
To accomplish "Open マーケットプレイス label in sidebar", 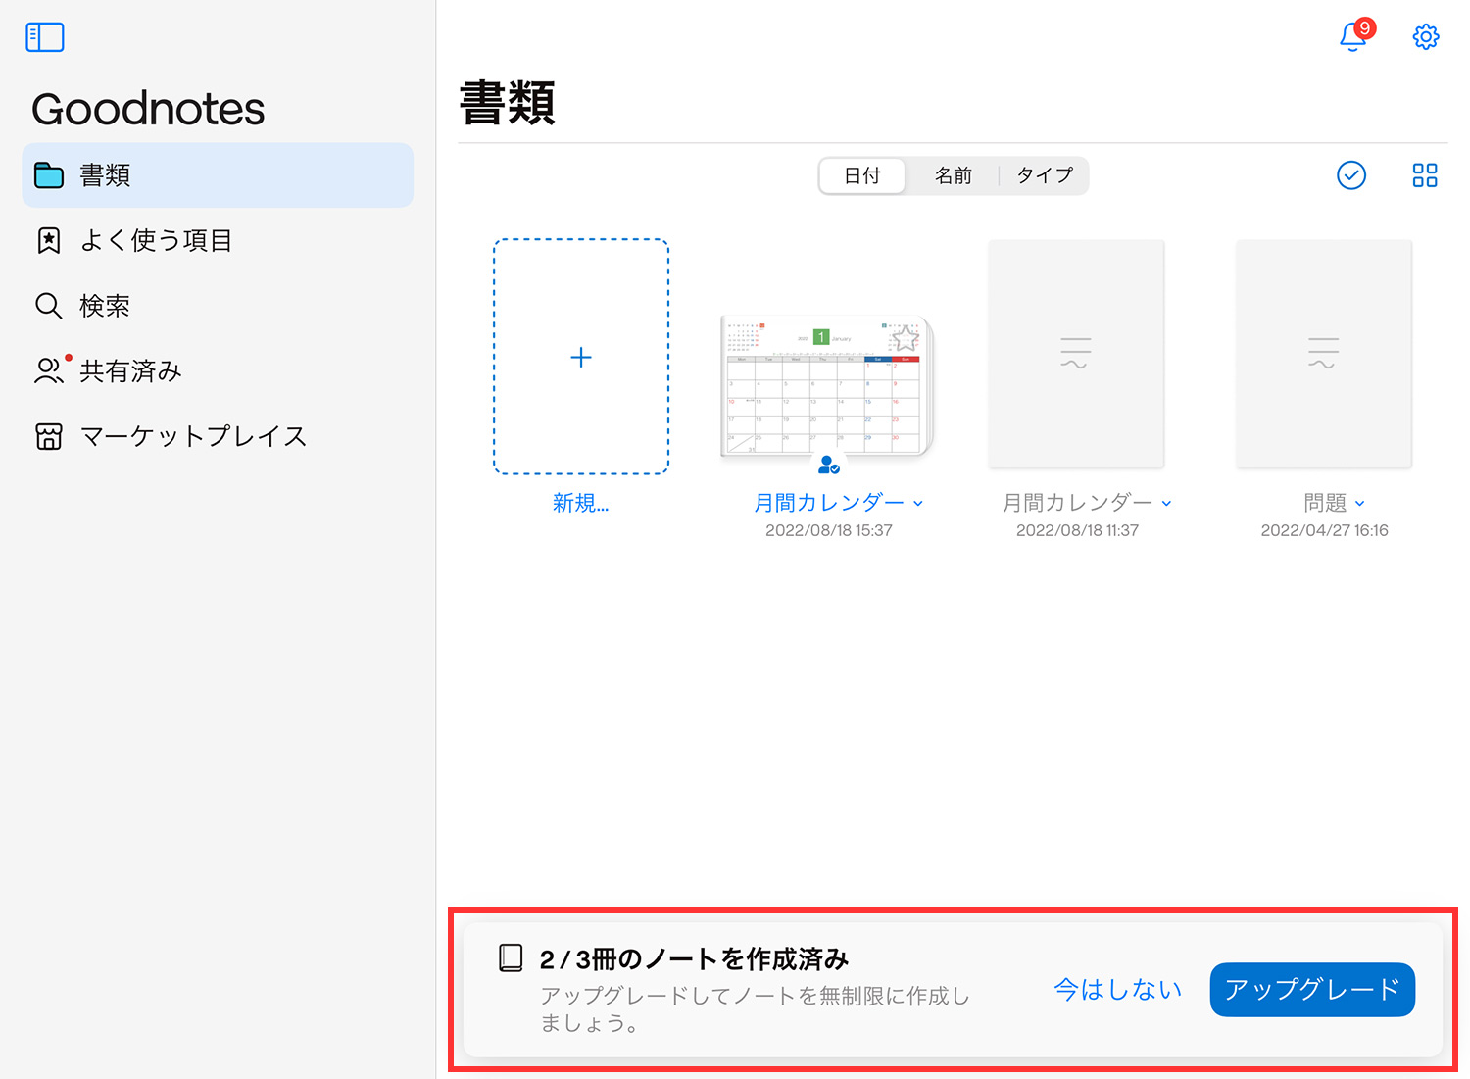I will pyautogui.click(x=193, y=436).
